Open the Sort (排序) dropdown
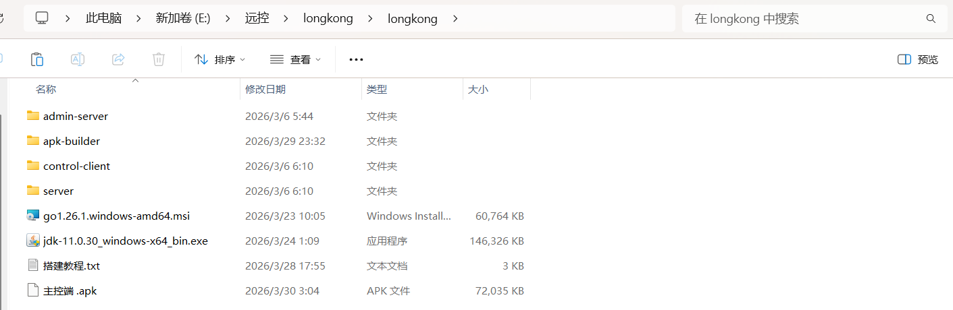This screenshot has width=953, height=310. click(x=220, y=59)
